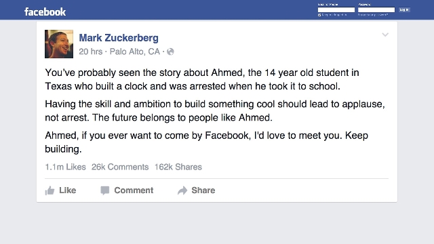434x244 pixels.
Task: Click the Forgot your password link
Action: (373, 15)
